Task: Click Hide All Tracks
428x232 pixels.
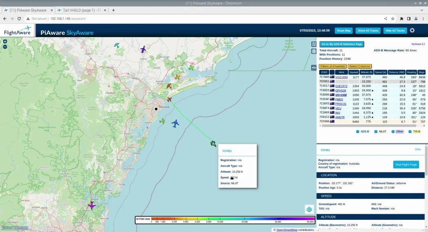Action: pyautogui.click(x=395, y=30)
